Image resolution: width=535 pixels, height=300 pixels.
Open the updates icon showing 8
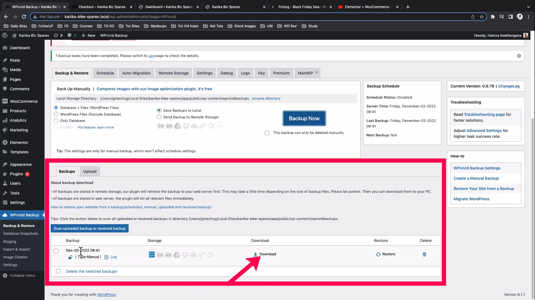pyautogui.click(x=58, y=35)
